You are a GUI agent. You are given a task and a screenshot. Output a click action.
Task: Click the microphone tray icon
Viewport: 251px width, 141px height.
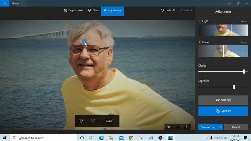click(x=211, y=138)
